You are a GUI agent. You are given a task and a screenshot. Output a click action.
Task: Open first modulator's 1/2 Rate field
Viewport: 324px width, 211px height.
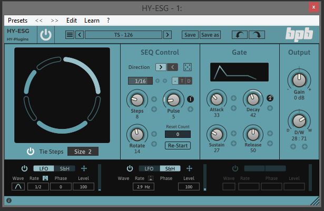pyautogui.click(x=38, y=187)
